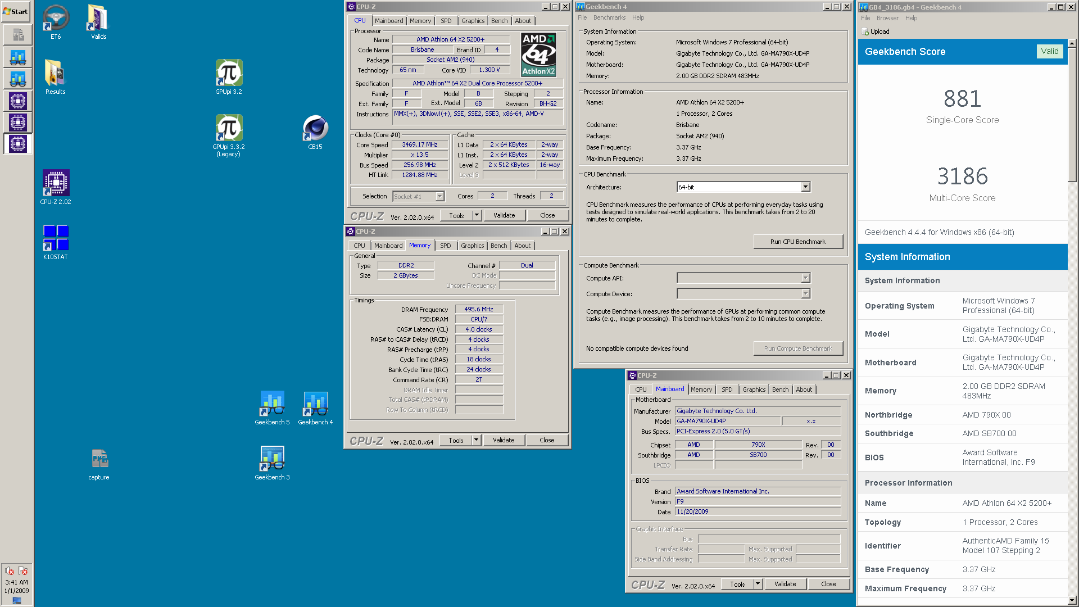Click Validate in CPU-Z Mainboard window
1079x607 pixels.
[785, 584]
